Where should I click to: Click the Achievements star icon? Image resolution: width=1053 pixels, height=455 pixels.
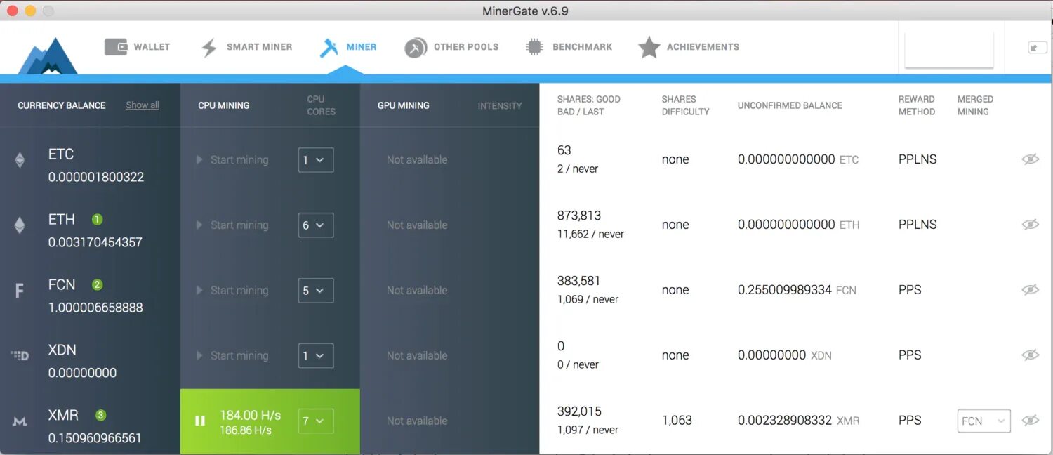[649, 47]
